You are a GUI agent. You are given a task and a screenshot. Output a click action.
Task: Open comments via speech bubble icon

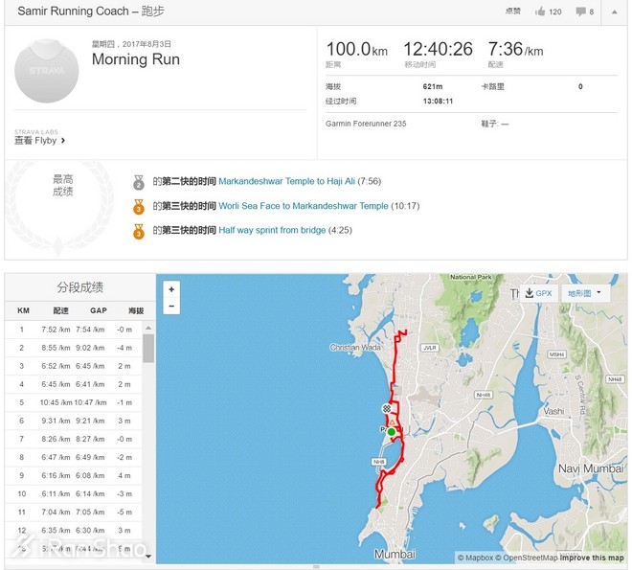[x=581, y=11]
